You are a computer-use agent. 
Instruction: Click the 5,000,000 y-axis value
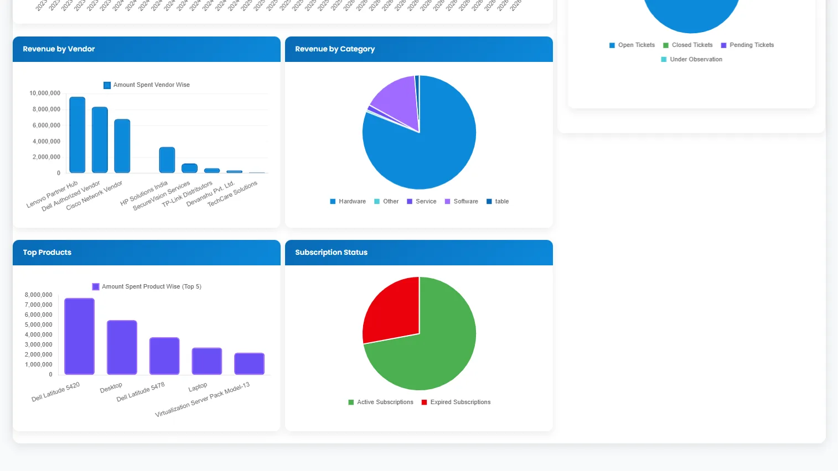tap(39, 325)
